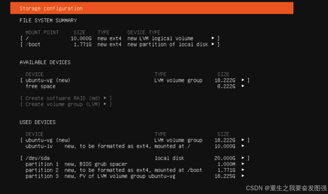328x194 pixels.
Task: Select /dev/sda local disk entry
Action: [x=135, y=158]
